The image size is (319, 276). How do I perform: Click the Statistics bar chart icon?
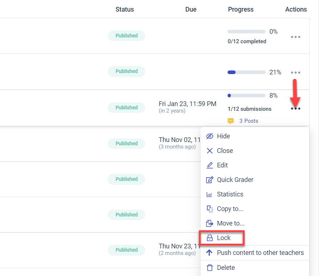click(209, 194)
